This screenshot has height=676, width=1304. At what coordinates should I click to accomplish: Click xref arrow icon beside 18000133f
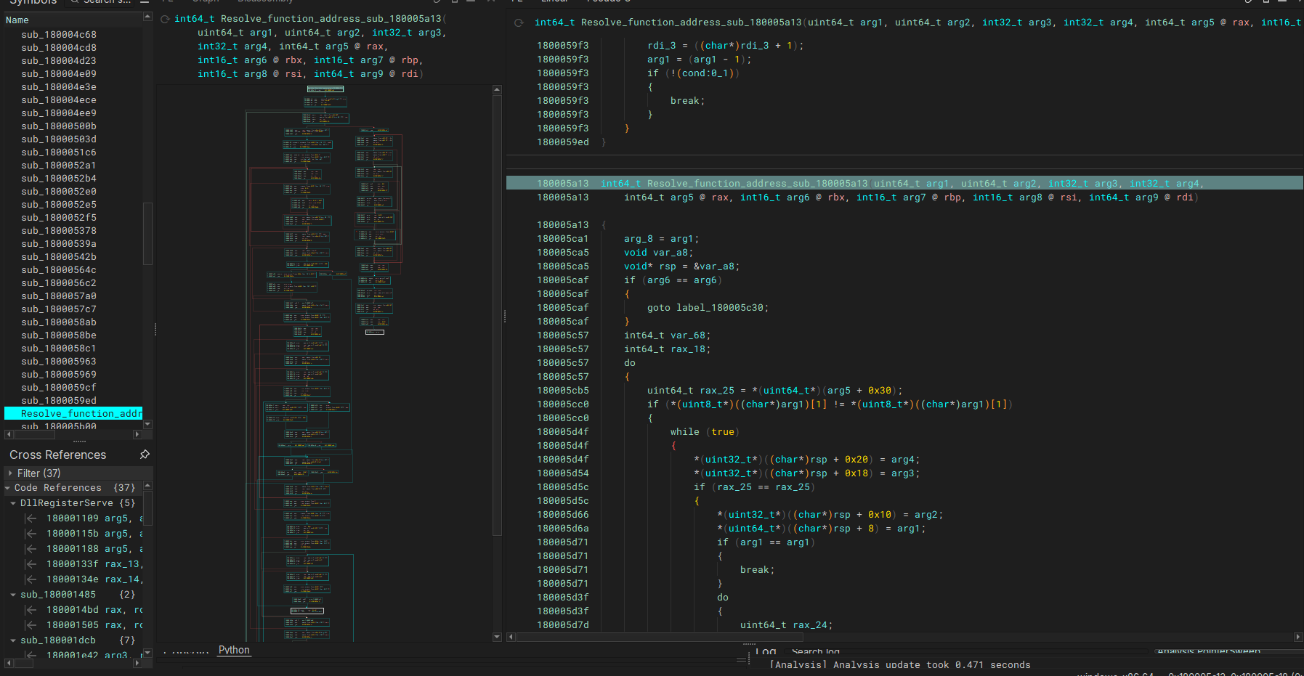pos(31,564)
